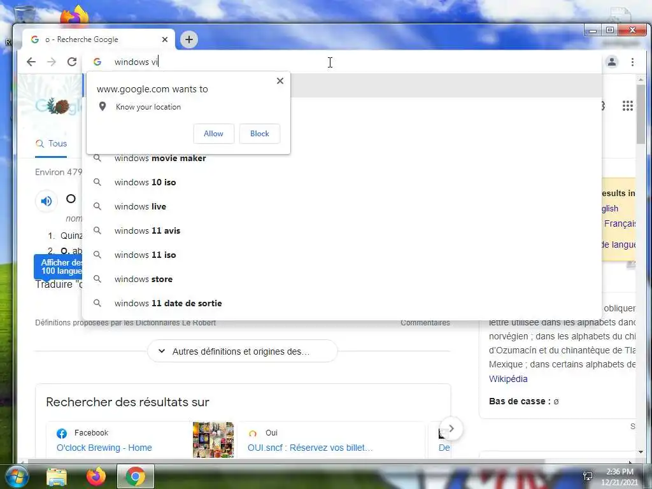The width and height of the screenshot is (652, 489).
Task: Open the Recycle Bin on desktop
Action: point(25,14)
